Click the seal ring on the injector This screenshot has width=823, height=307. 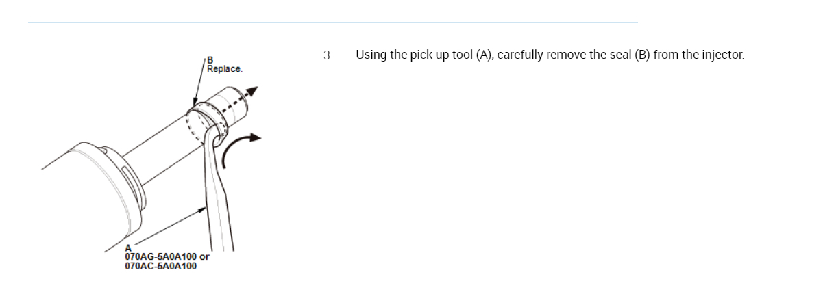click(x=204, y=114)
